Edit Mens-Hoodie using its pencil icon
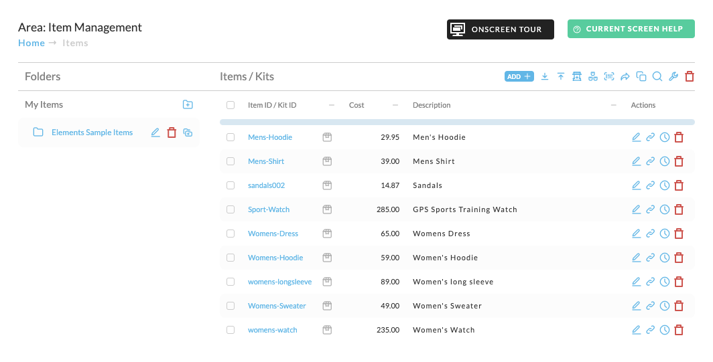 click(637, 137)
